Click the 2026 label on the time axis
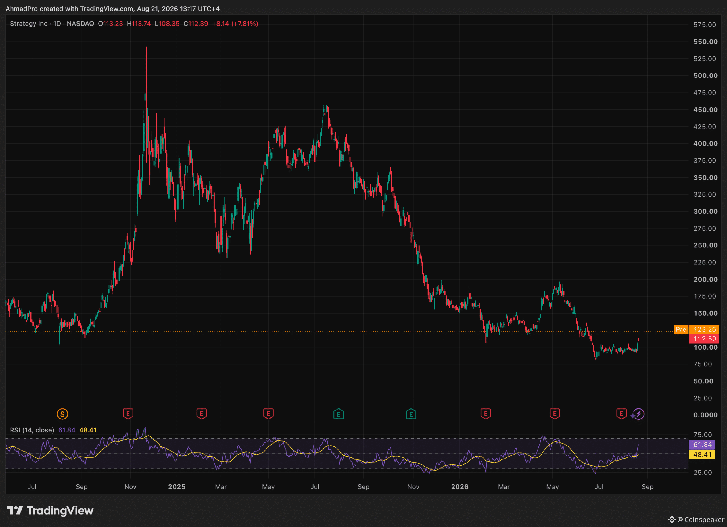Viewport: 727px width, 527px height. pos(460,487)
